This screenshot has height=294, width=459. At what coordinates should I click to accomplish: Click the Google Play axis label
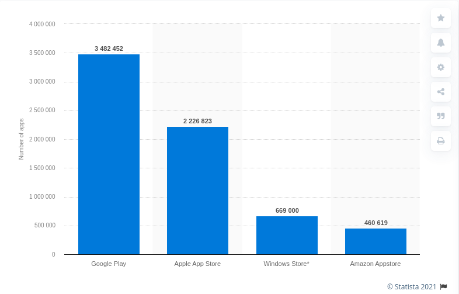(x=109, y=264)
